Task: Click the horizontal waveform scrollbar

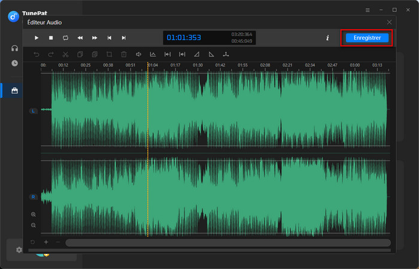Action: point(228,243)
